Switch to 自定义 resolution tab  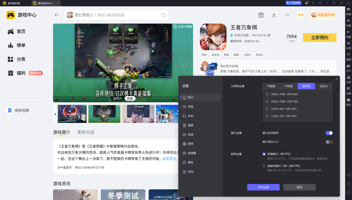(324, 86)
